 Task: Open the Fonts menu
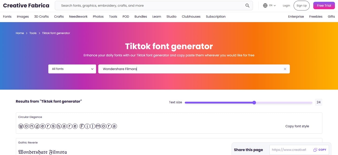7,17
